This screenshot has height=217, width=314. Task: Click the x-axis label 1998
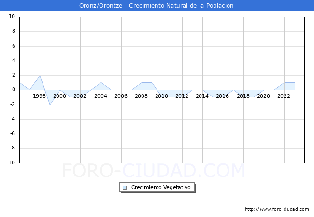click(x=39, y=96)
